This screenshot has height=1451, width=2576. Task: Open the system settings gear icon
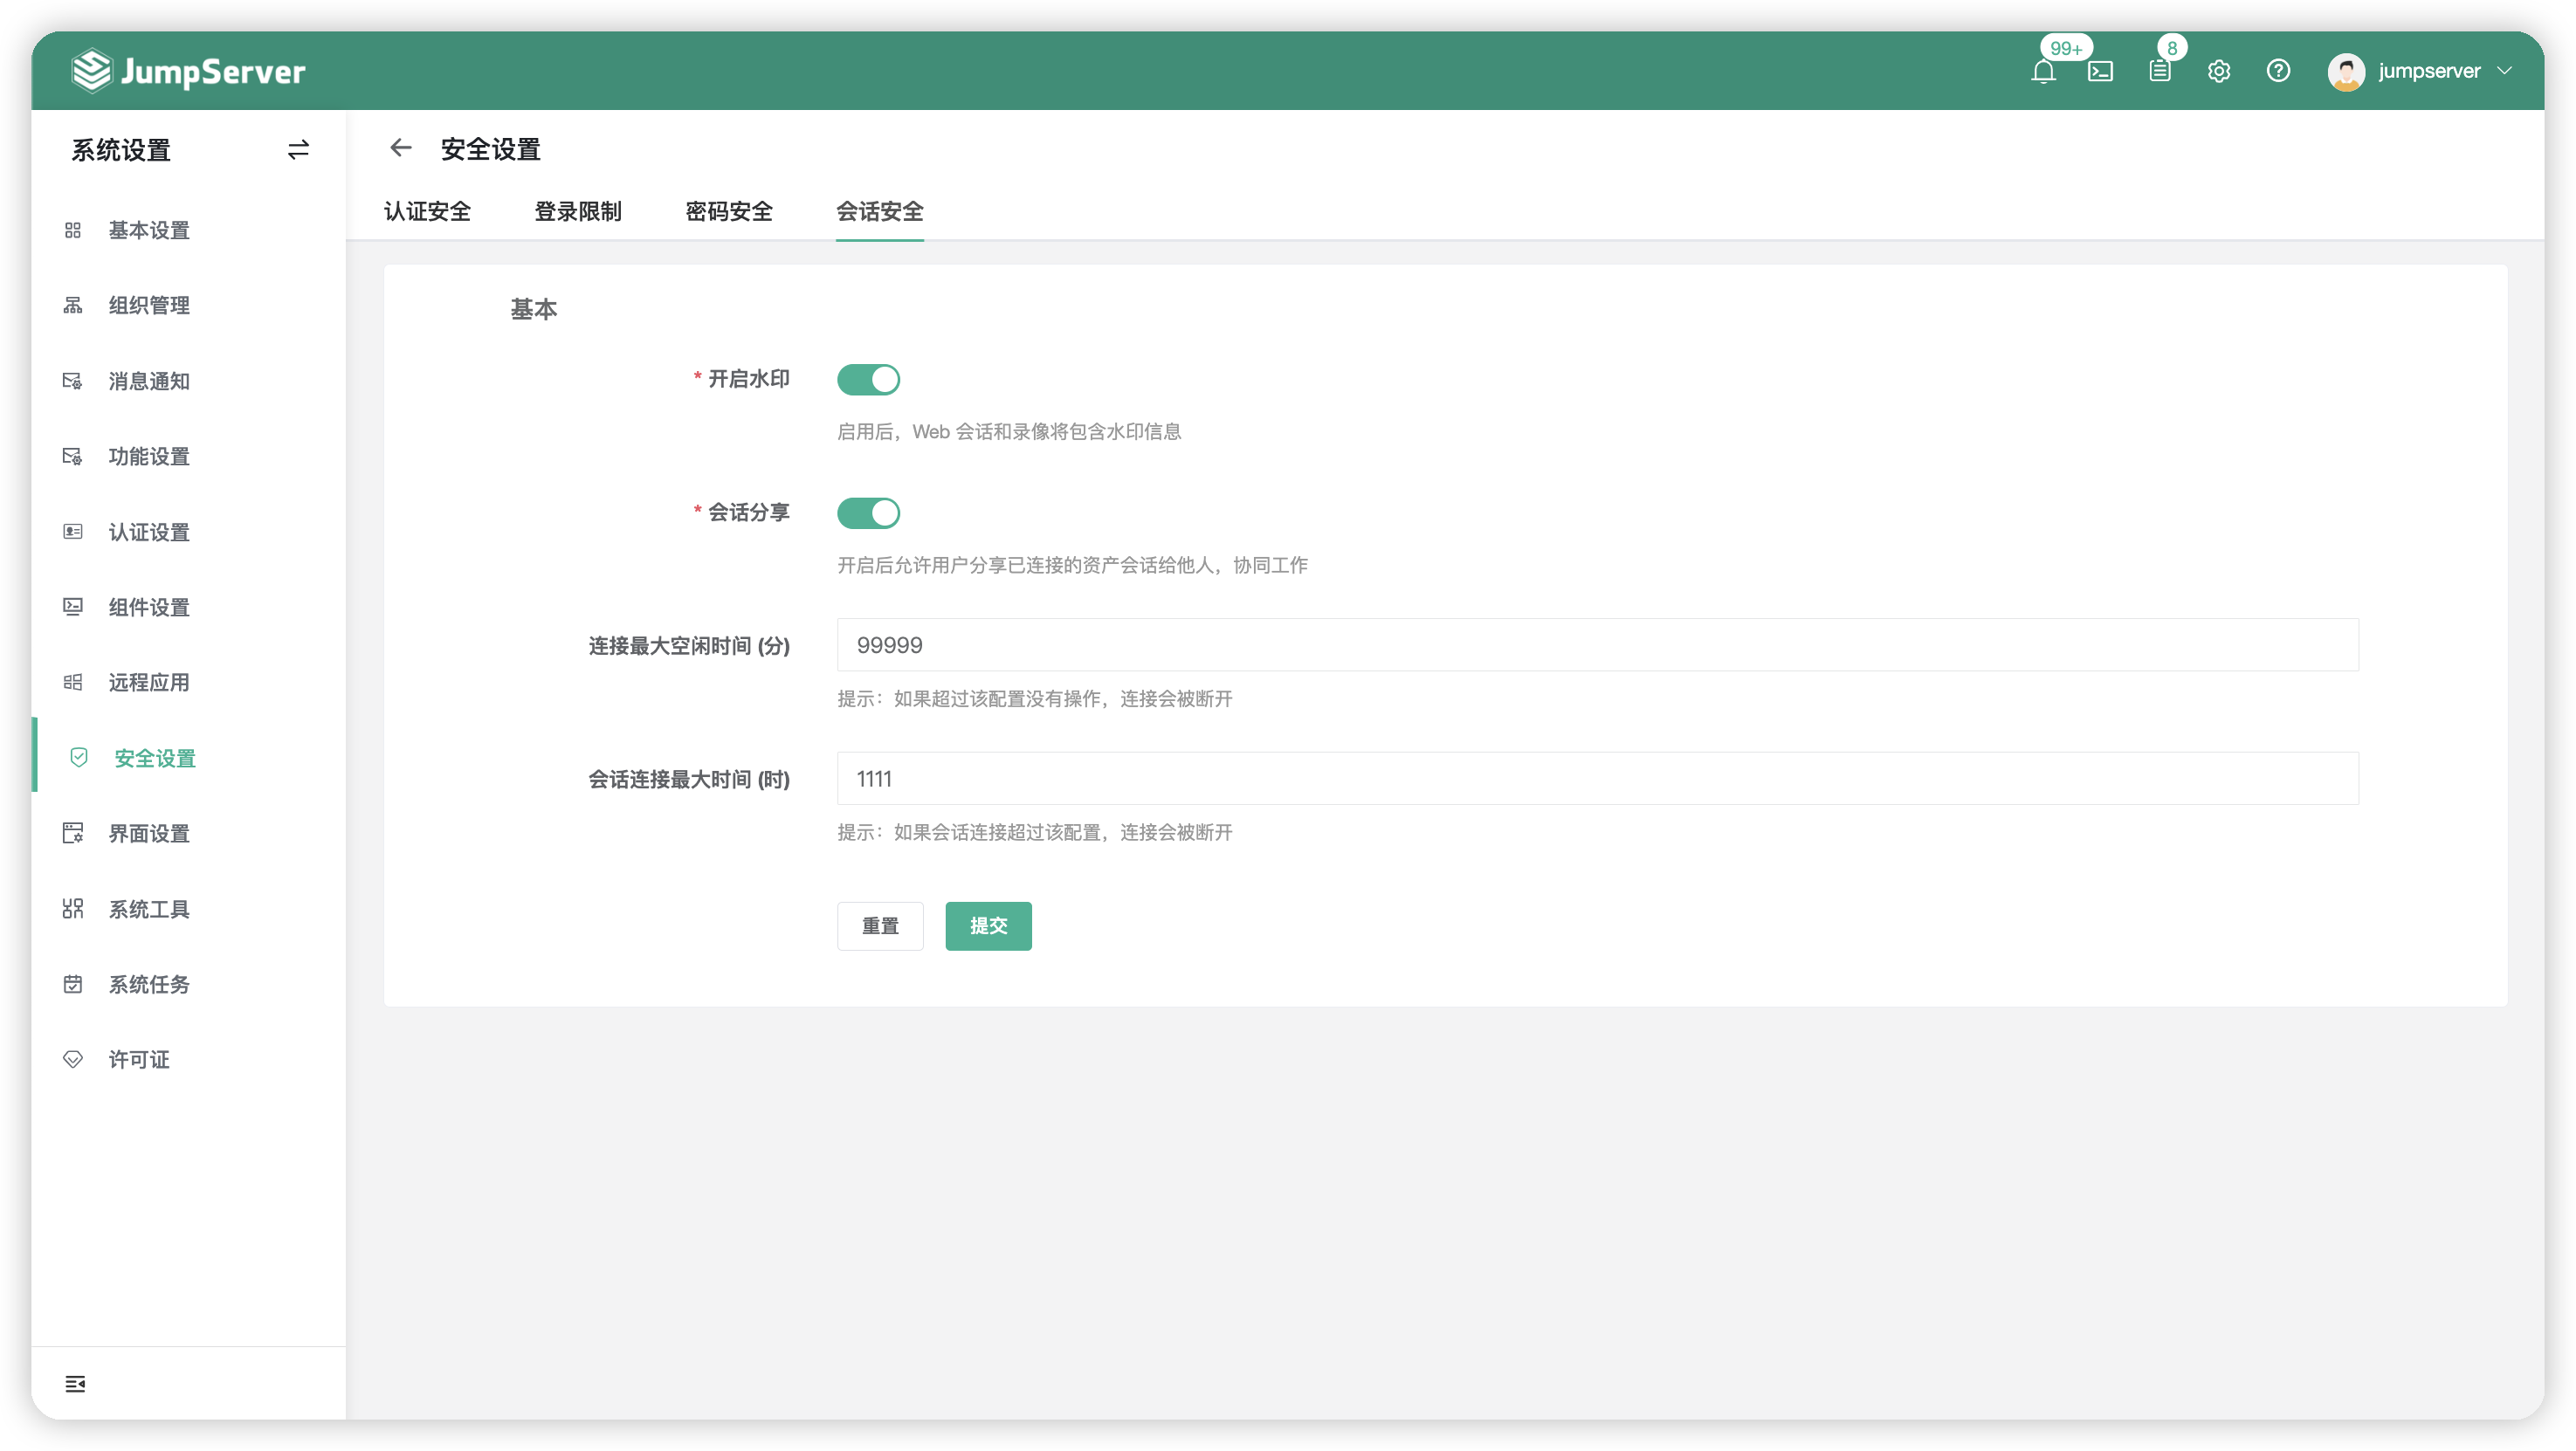tap(2219, 71)
